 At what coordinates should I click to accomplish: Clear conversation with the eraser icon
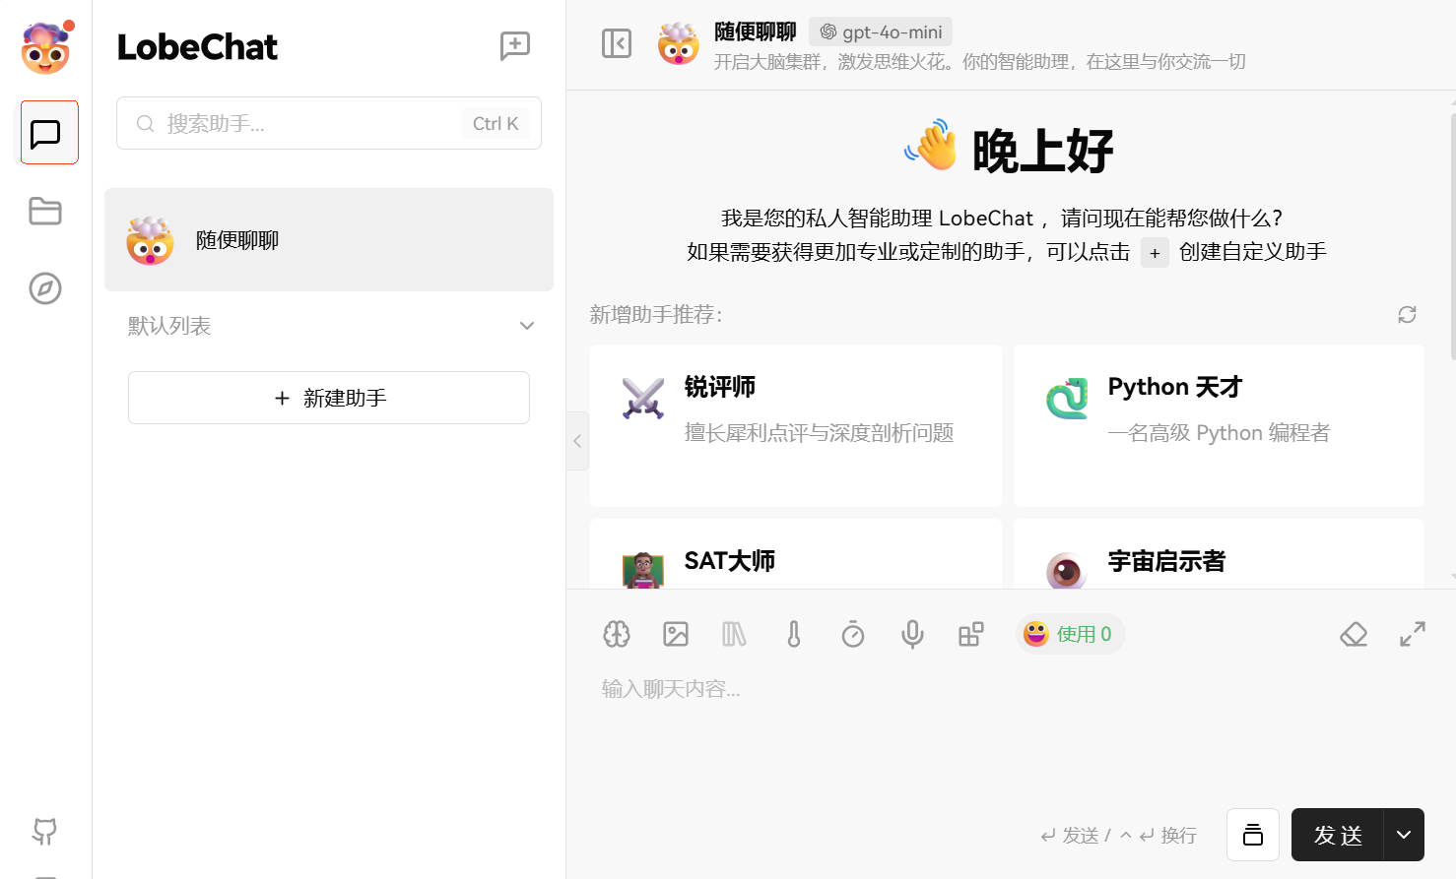click(x=1354, y=634)
